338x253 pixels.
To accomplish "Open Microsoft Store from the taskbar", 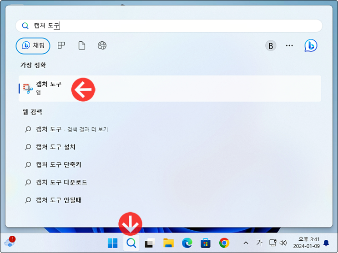I will coord(206,243).
